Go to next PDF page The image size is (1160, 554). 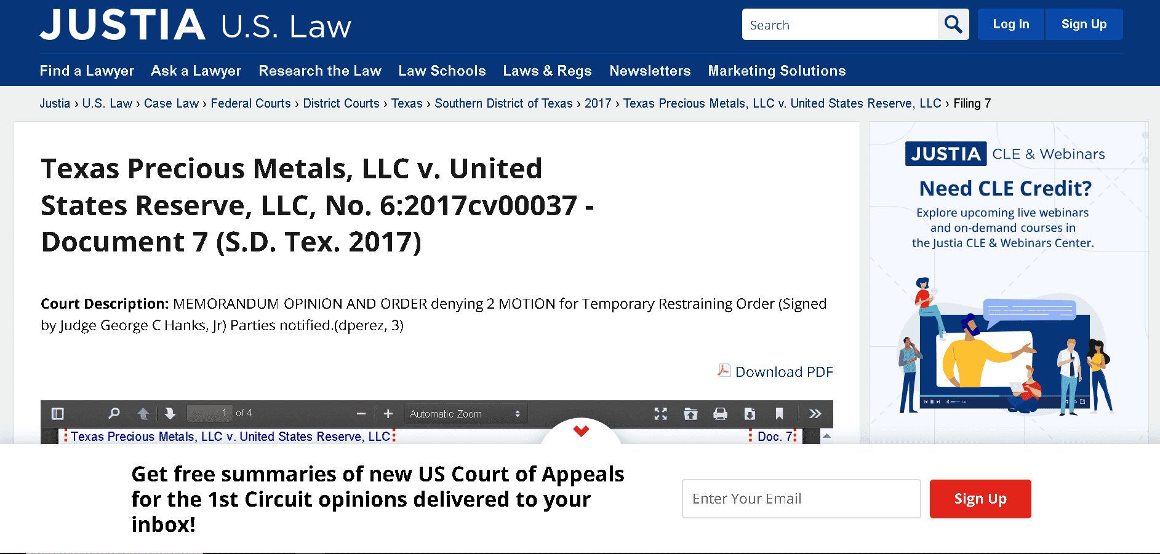coord(170,414)
